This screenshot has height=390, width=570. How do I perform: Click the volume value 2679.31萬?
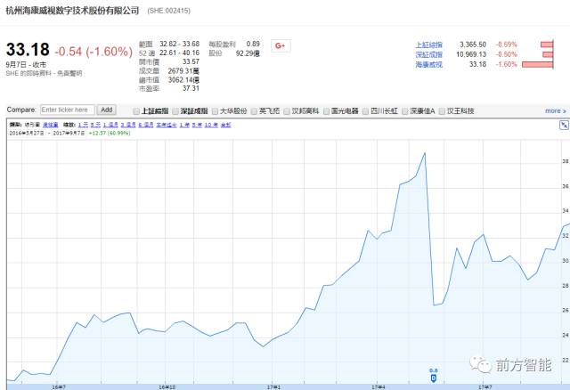pos(183,70)
